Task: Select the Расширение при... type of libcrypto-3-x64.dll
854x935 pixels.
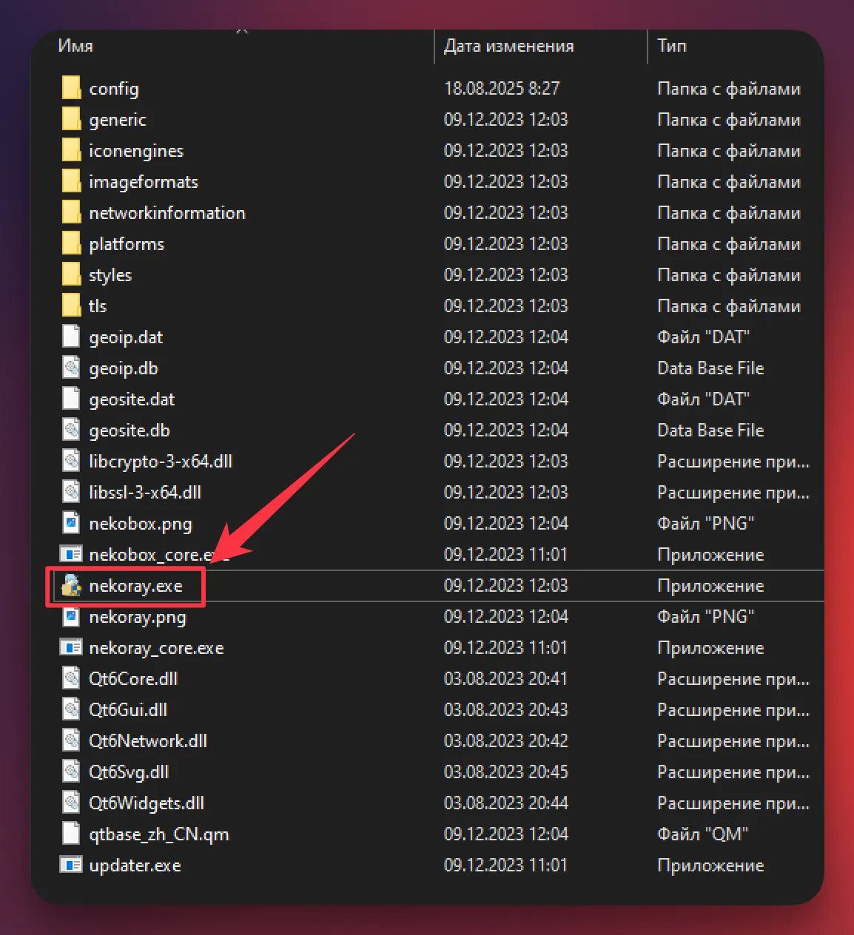Action: (733, 462)
